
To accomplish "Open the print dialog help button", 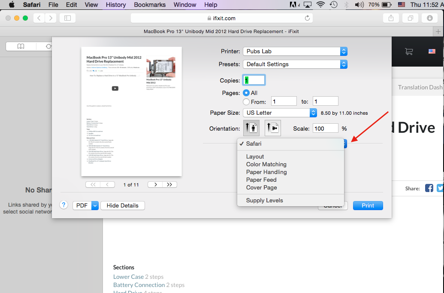I will coord(64,205).
